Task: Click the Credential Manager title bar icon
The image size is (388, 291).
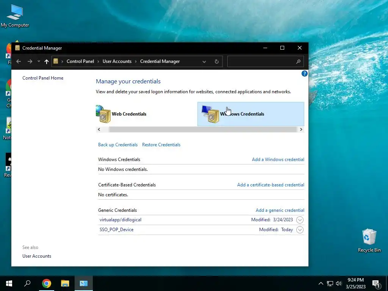Action: tap(17, 48)
